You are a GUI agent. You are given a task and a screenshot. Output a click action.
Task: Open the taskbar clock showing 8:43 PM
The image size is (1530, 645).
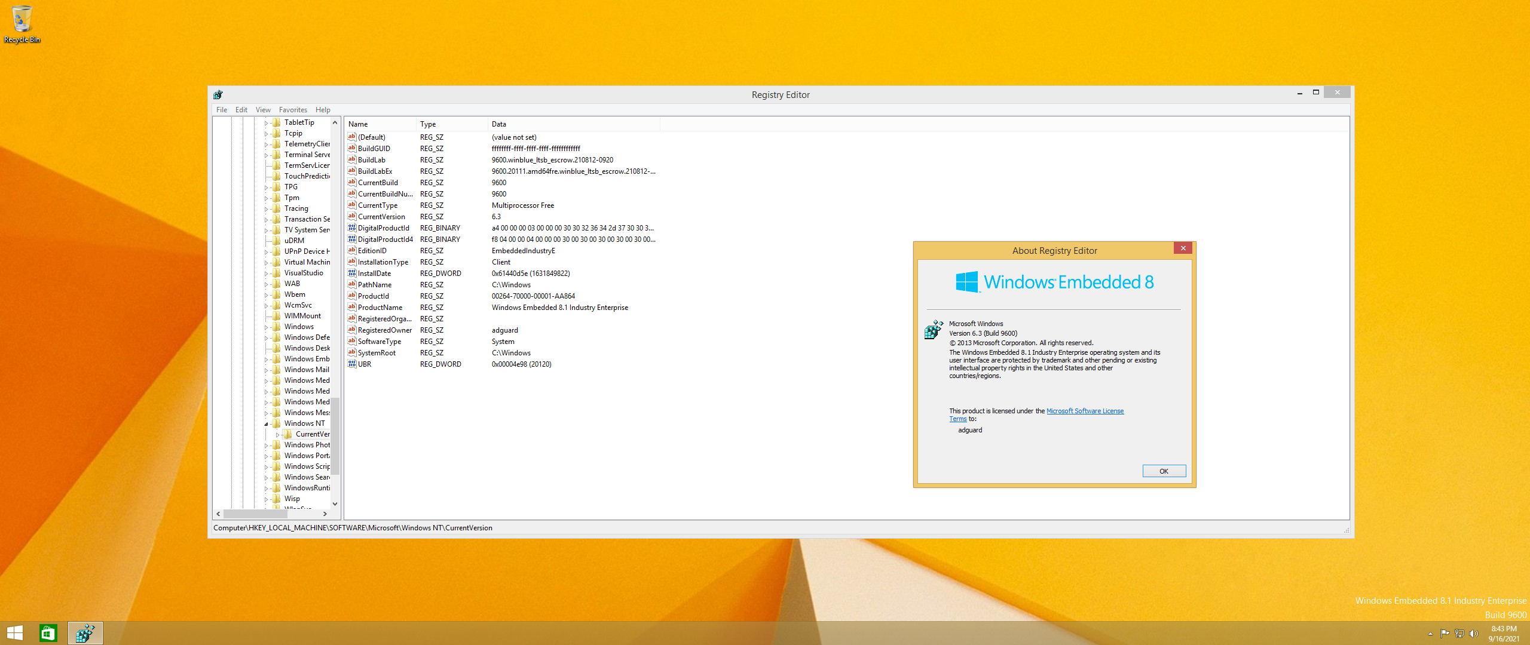(x=1504, y=634)
